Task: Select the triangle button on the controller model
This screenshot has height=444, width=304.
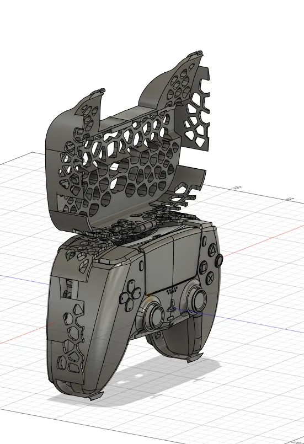Action: pyautogui.click(x=213, y=250)
